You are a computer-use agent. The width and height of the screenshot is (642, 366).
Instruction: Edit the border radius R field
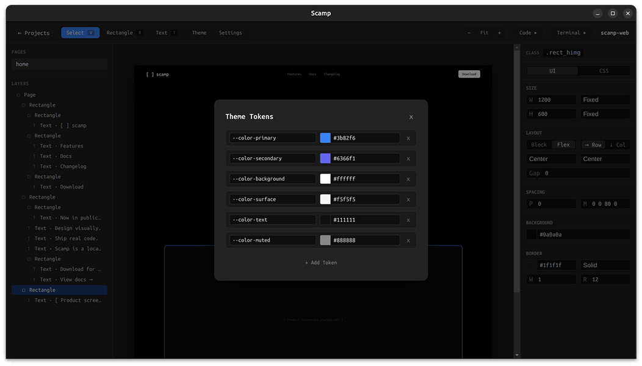click(x=605, y=279)
